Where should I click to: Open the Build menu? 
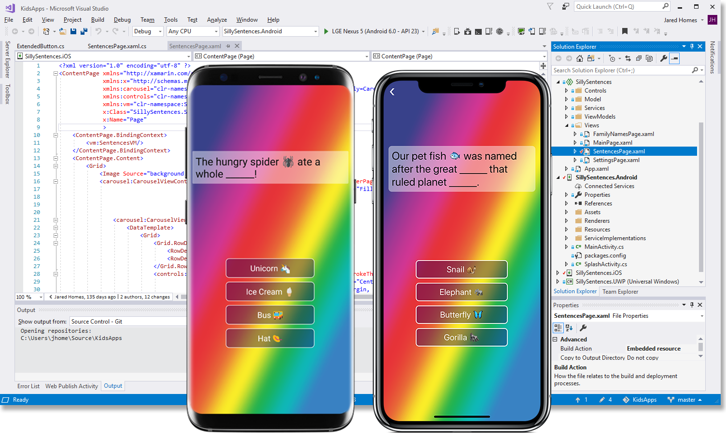pos(98,20)
